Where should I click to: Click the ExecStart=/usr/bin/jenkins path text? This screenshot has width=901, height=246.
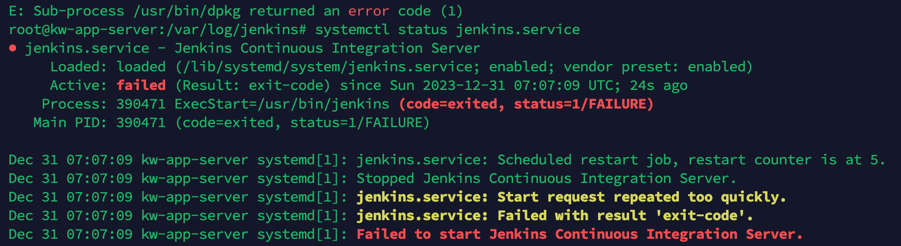coord(282,104)
